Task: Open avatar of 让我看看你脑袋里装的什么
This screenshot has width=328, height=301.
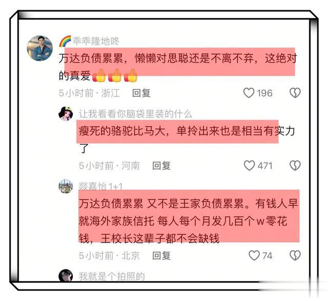Action: 66,114
